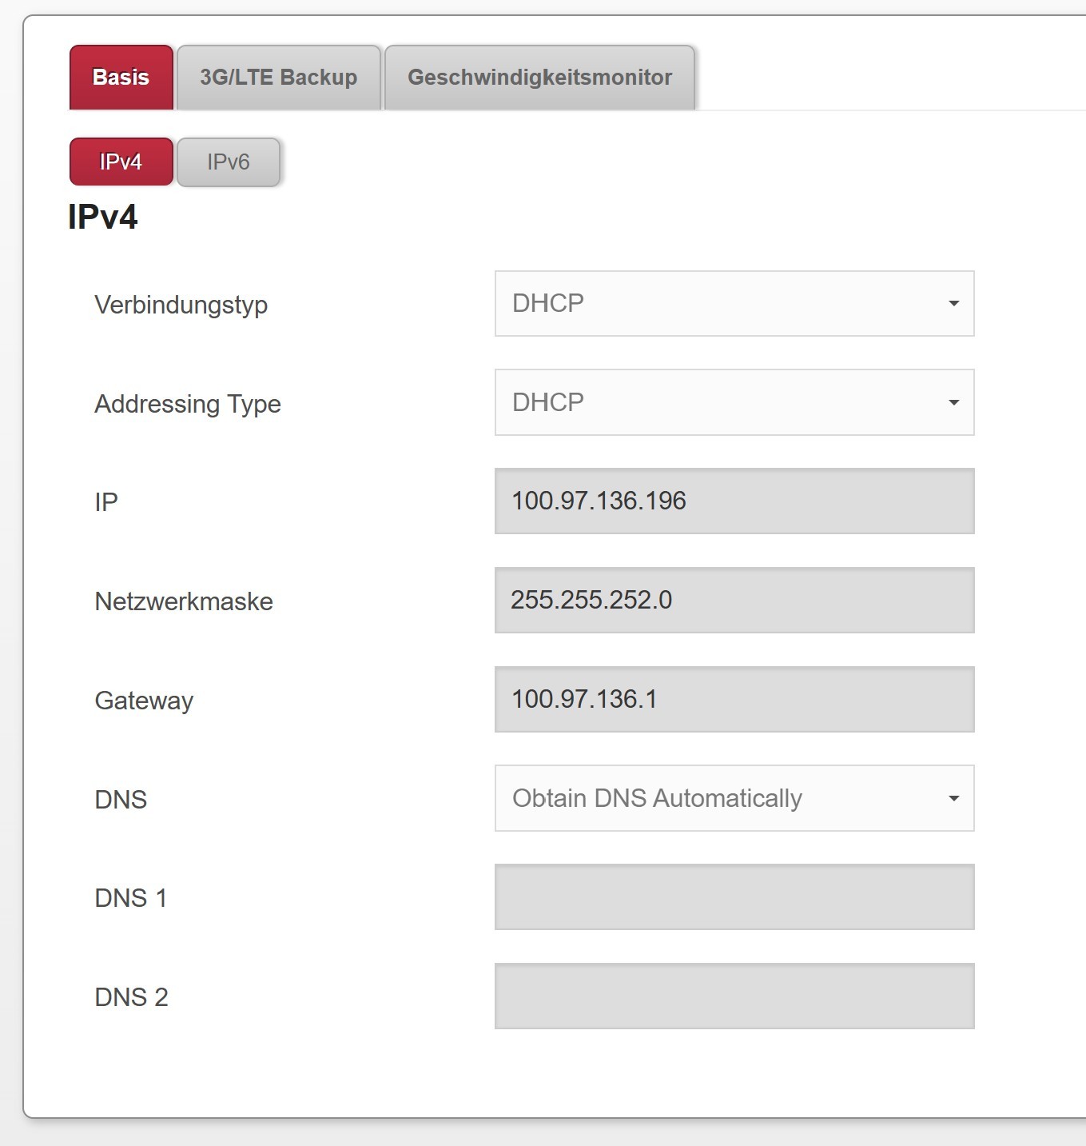Switch to the IPv6 sub-tab
1086x1146 pixels.
click(x=229, y=162)
